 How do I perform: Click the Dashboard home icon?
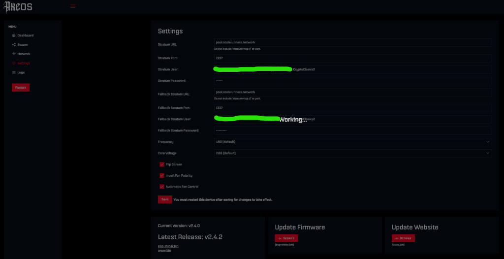tap(13, 35)
